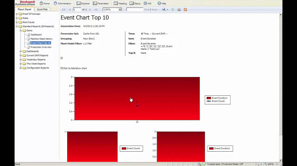Click the orange data feed icon
The image size is (297, 166).
point(185,9)
